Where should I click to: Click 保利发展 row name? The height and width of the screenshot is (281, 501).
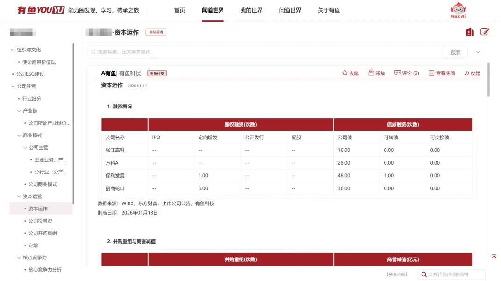tap(115, 176)
